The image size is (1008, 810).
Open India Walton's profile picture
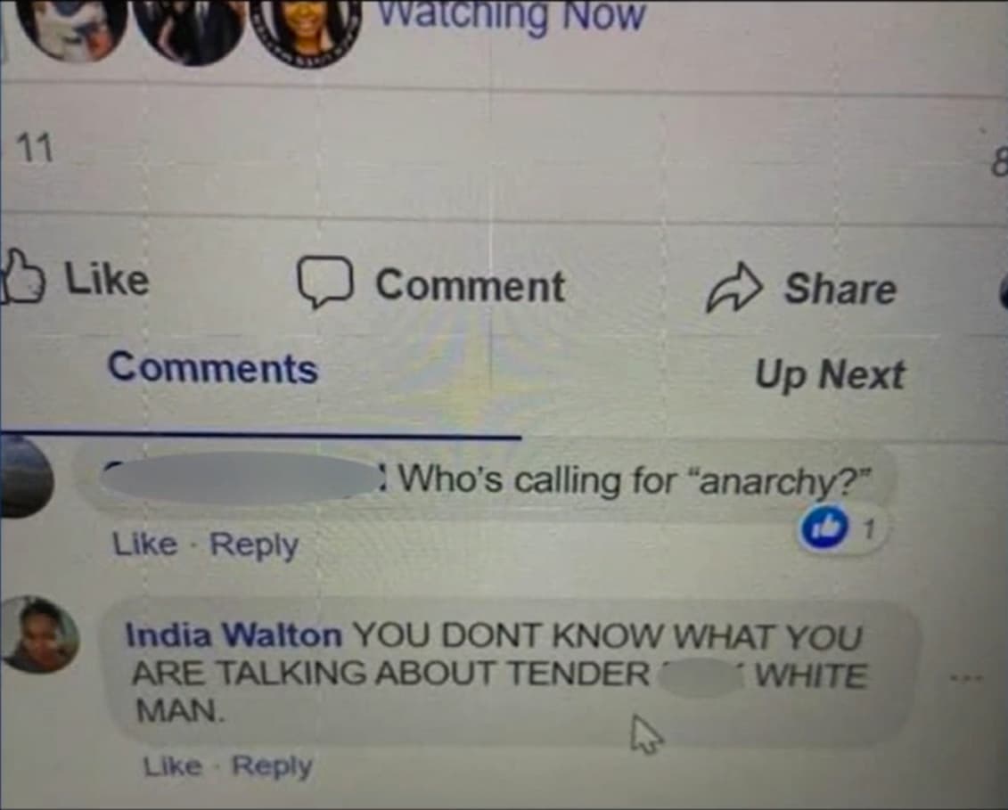tap(40, 634)
